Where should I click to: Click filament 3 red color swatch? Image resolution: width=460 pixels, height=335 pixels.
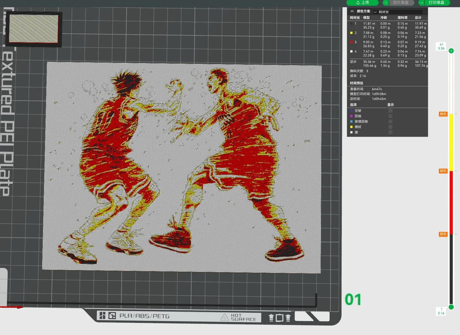pyautogui.click(x=351, y=42)
